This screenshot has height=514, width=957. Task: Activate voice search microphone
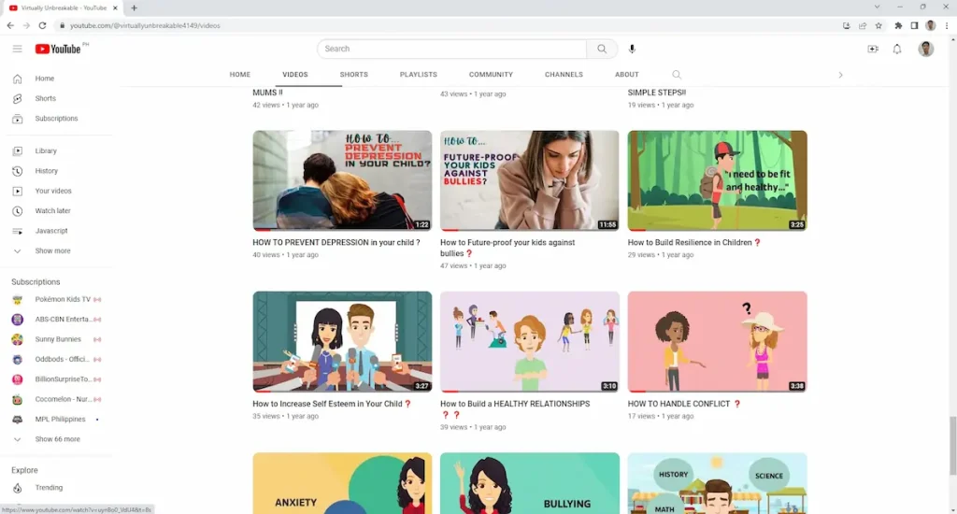pos(632,49)
